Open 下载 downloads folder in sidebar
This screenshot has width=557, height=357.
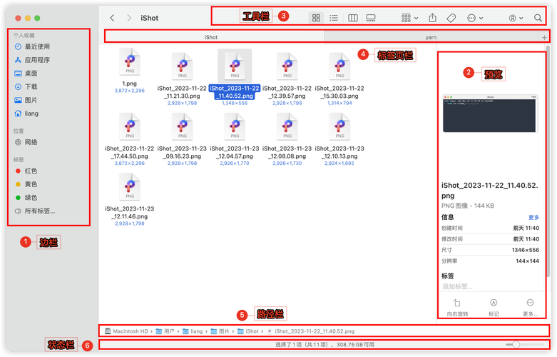point(31,86)
